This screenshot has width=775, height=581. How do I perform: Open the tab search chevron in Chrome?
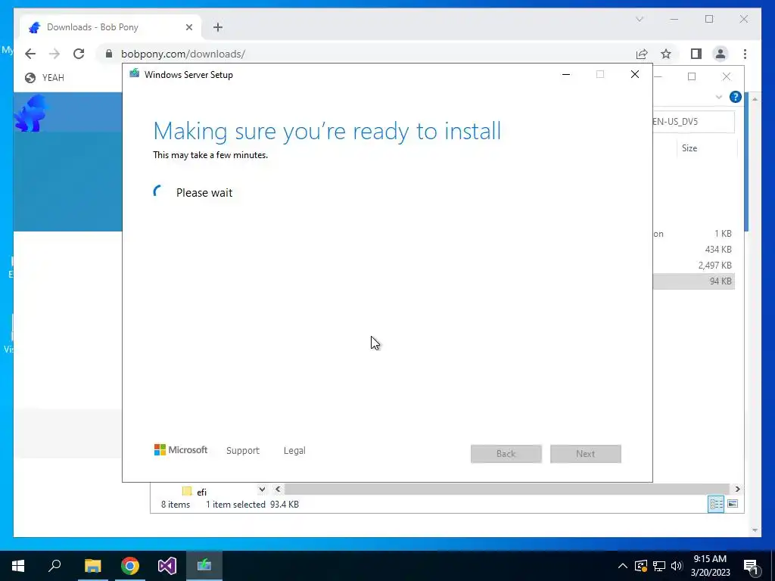click(x=640, y=19)
